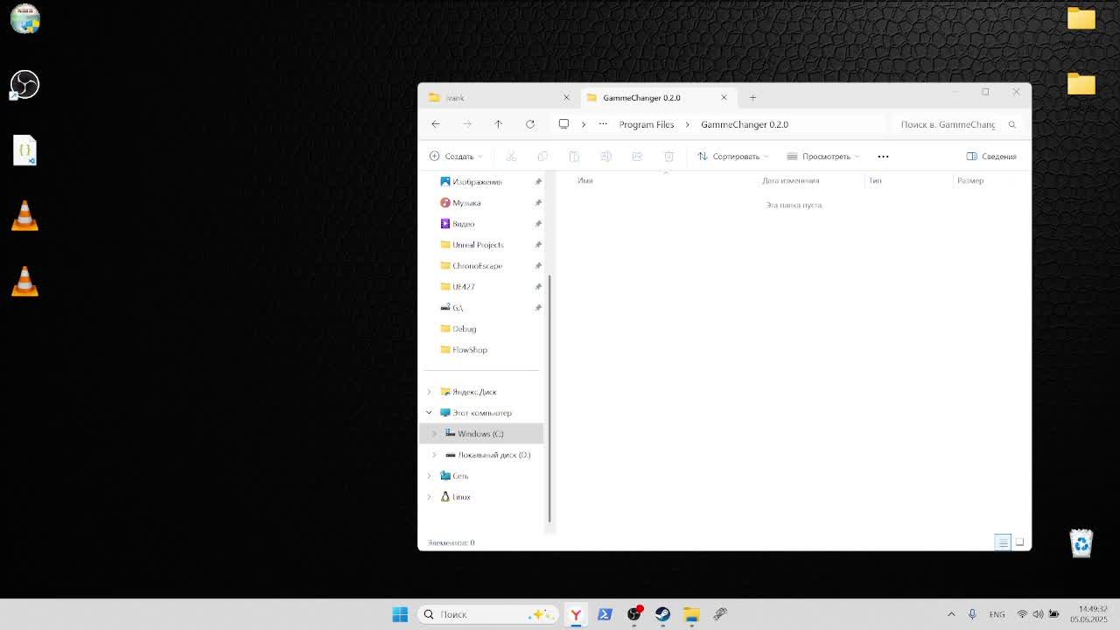Image resolution: width=1120 pixels, height=630 pixels.
Task: Sort by the Тип column header
Action: 875,181
